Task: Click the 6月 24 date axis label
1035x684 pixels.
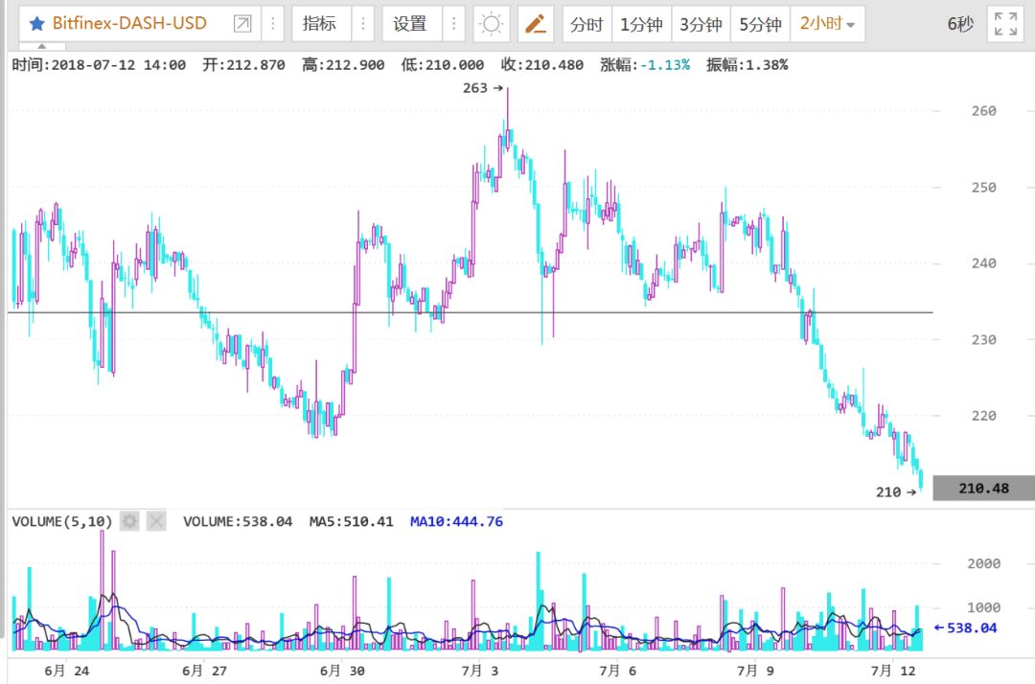Action: [67, 671]
